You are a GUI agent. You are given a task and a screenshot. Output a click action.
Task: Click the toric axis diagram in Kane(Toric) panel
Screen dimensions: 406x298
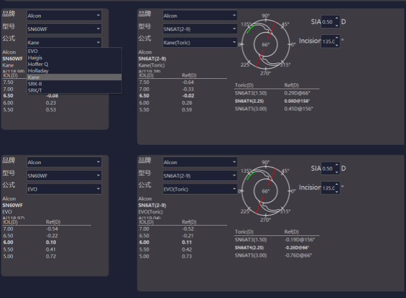tap(265, 45)
